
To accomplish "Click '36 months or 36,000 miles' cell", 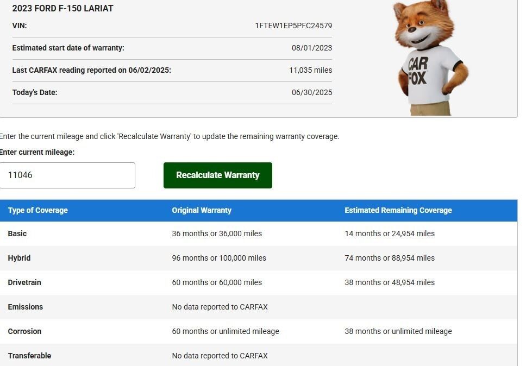I will click(x=217, y=234).
